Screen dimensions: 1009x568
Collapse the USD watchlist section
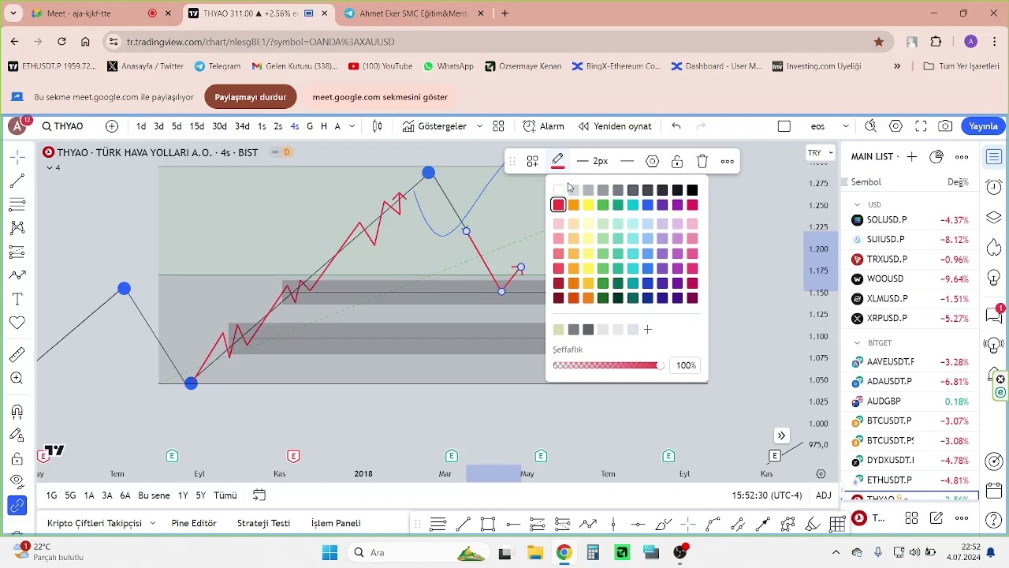[858, 204]
